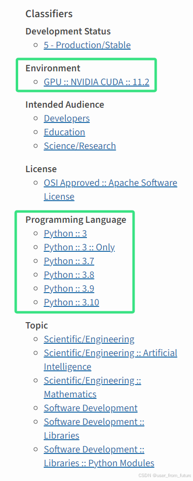Open the Python :: 3.8 link
This screenshot has width=193, height=481.
tap(69, 275)
